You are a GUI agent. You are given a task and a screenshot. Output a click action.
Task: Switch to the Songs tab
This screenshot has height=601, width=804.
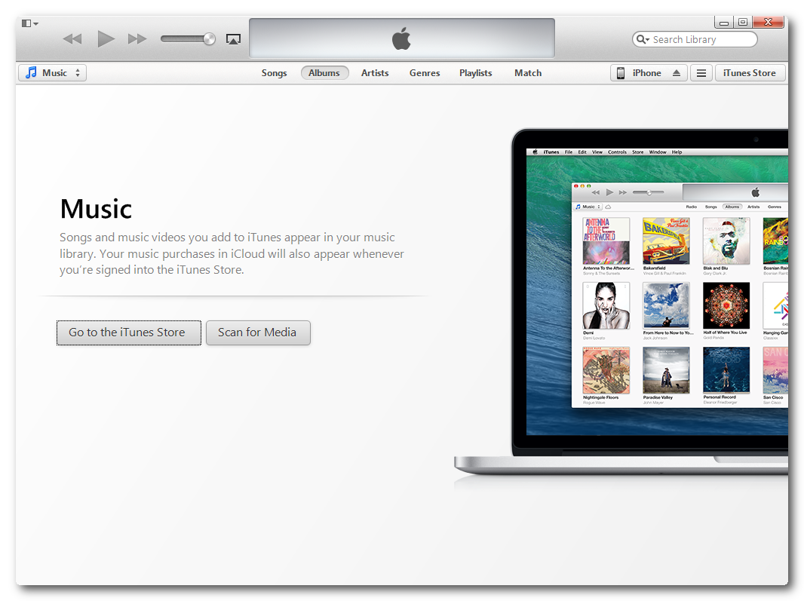(274, 73)
